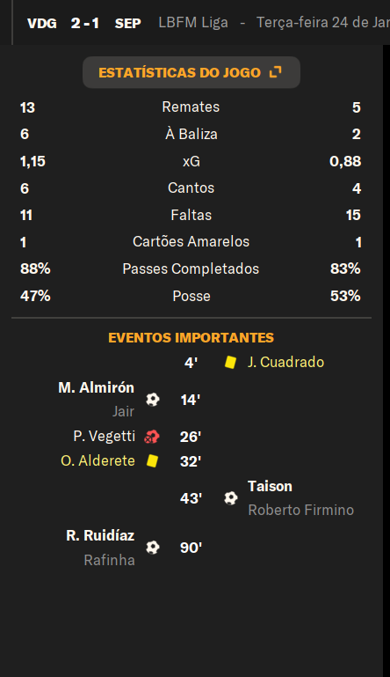Image resolution: width=390 pixels, height=677 pixels.
Task: Click Taison's goal ball icon at 43'
Action: point(231,498)
